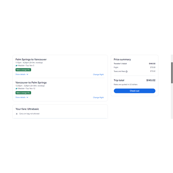173x173 pixels.
Task: Click the page vertical scrollbar thumb
Action: pos(172,73)
